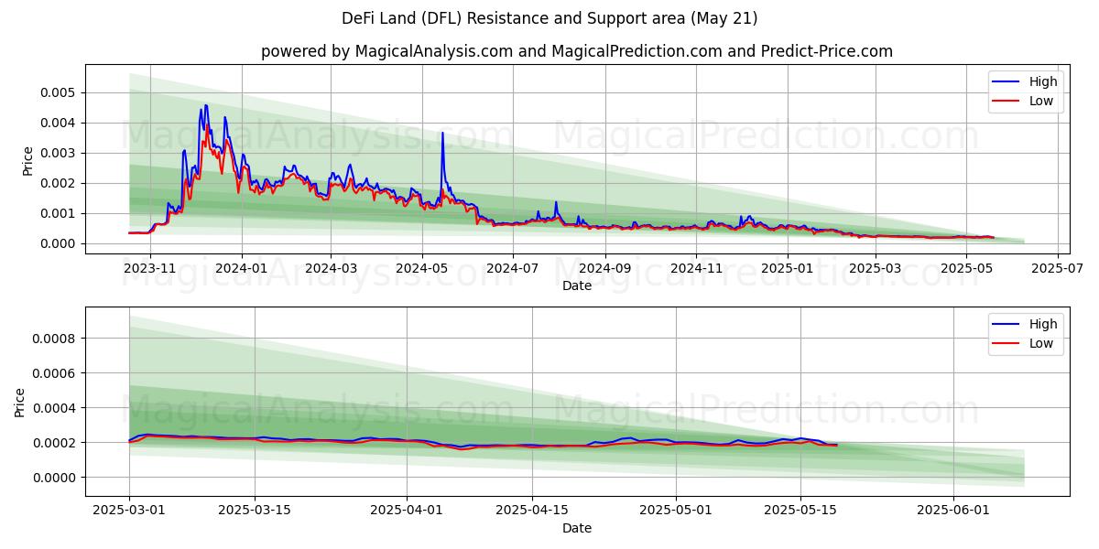Click the top chart's x-axis label '2024-05'
This screenshot has height=549, width=1099.
coord(422,268)
